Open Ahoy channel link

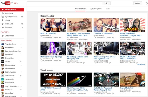(70, 92)
